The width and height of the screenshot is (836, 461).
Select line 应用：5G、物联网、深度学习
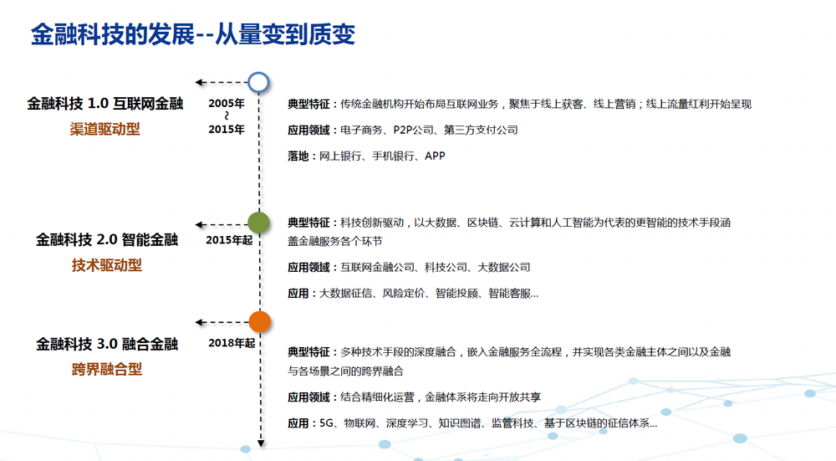click(472, 423)
